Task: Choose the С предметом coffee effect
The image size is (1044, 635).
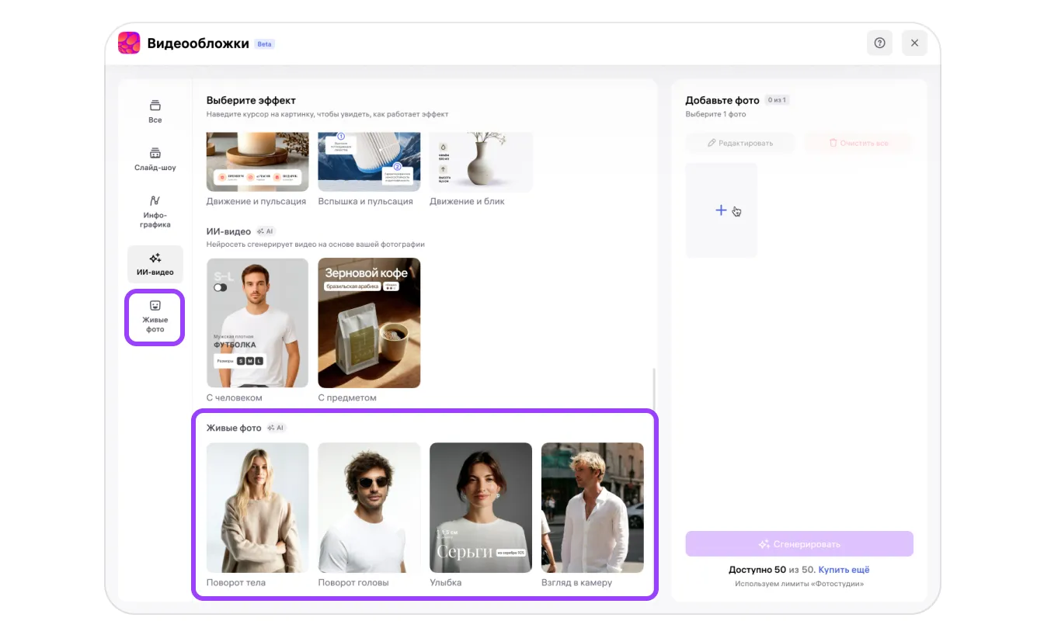Action: 369,323
